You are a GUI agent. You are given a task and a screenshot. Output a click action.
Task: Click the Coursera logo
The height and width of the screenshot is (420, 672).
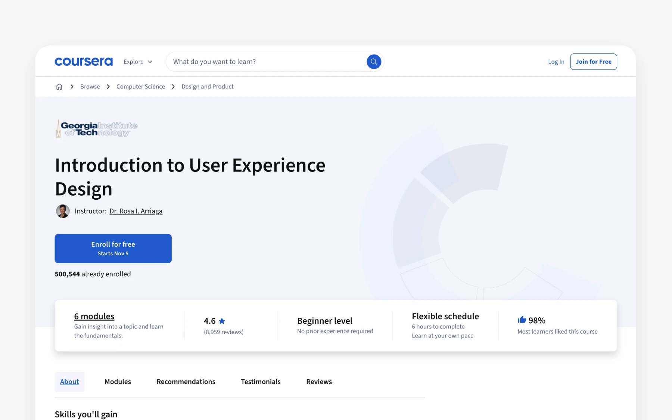[x=84, y=62]
